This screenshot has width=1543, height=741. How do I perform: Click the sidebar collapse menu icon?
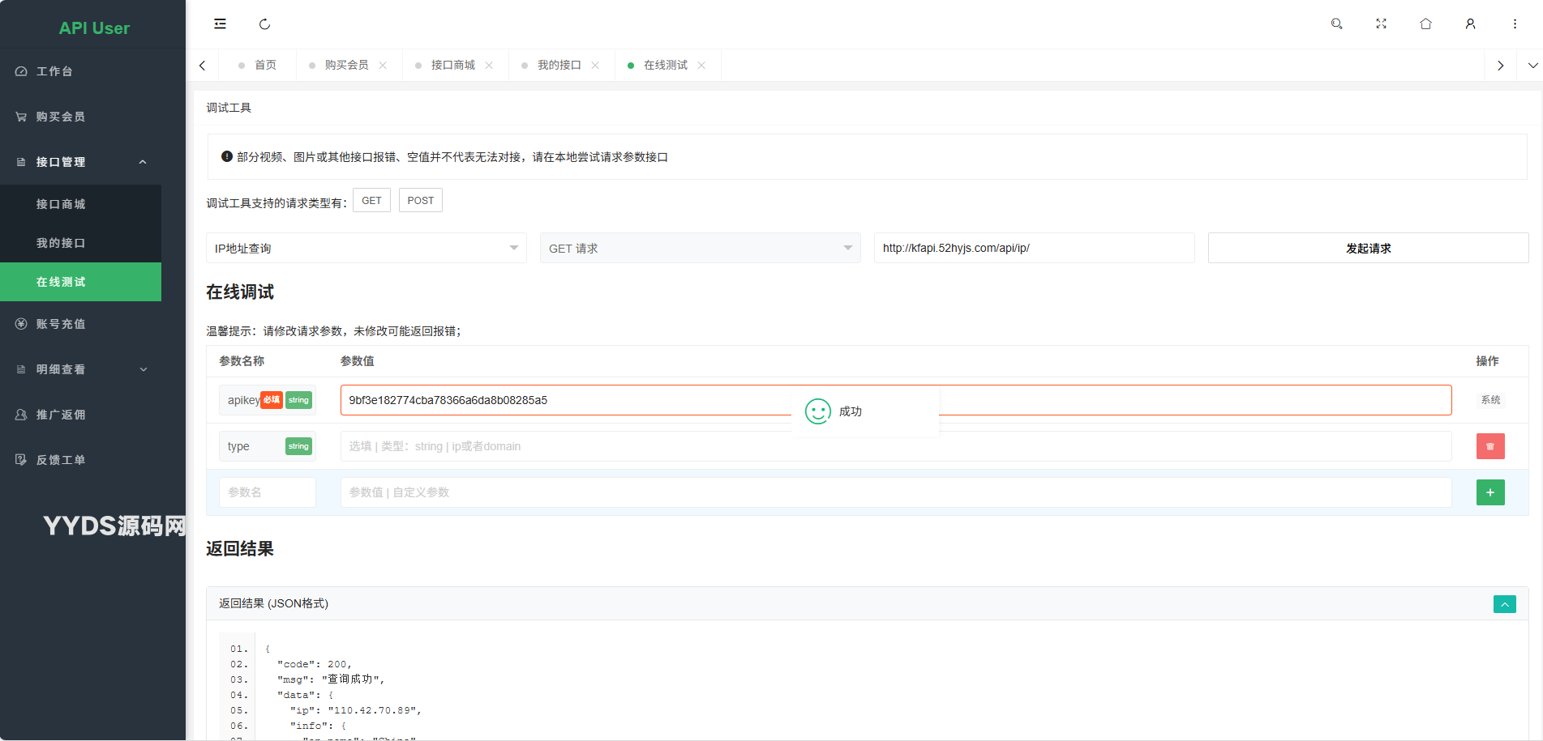point(220,24)
